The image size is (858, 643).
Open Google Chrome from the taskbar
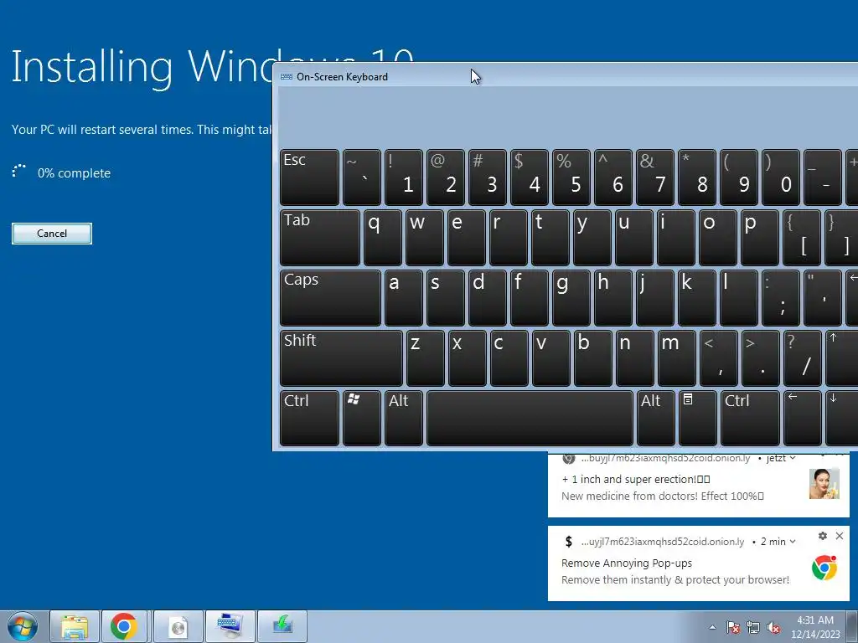click(x=124, y=626)
